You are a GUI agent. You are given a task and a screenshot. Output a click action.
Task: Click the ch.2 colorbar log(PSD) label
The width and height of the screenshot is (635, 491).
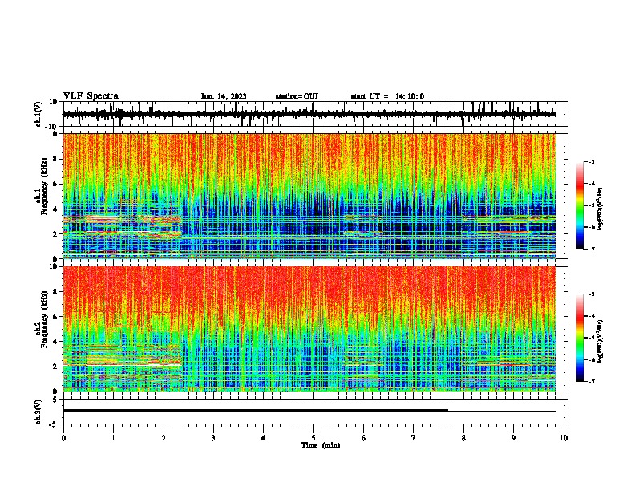coord(600,341)
